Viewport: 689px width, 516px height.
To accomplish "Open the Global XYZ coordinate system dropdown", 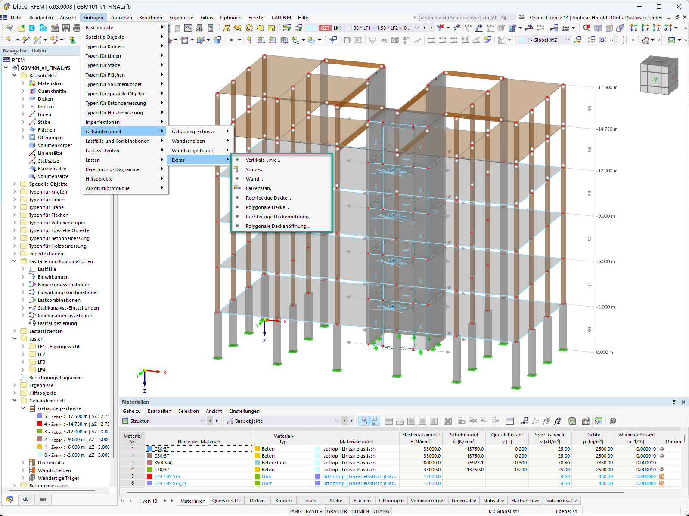I will [x=567, y=40].
